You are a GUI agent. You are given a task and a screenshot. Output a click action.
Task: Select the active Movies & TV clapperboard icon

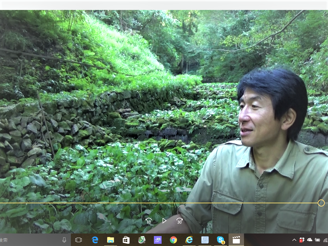tap(236, 240)
